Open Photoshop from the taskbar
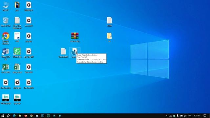 tap(43, 116)
